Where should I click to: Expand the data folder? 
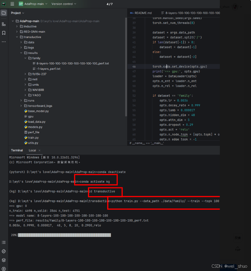[21, 42]
